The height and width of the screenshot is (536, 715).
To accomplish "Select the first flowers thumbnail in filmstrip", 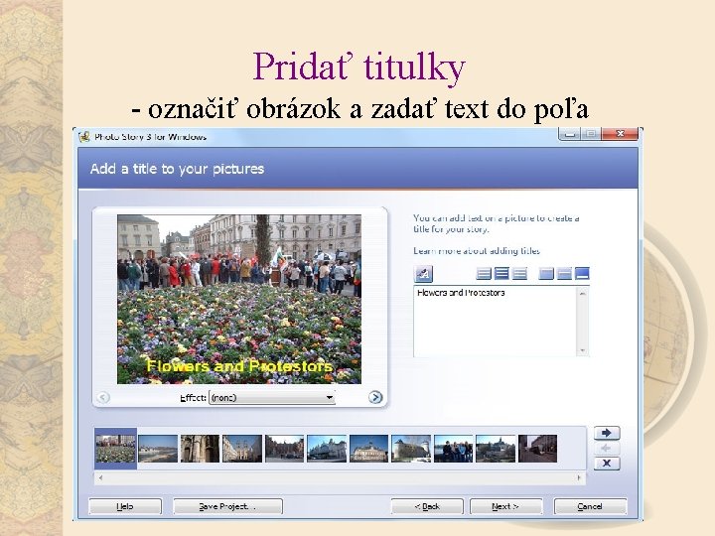I will (x=115, y=449).
